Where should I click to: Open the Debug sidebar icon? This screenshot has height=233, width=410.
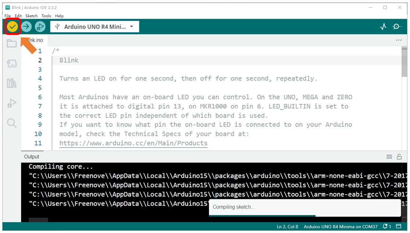(x=12, y=103)
